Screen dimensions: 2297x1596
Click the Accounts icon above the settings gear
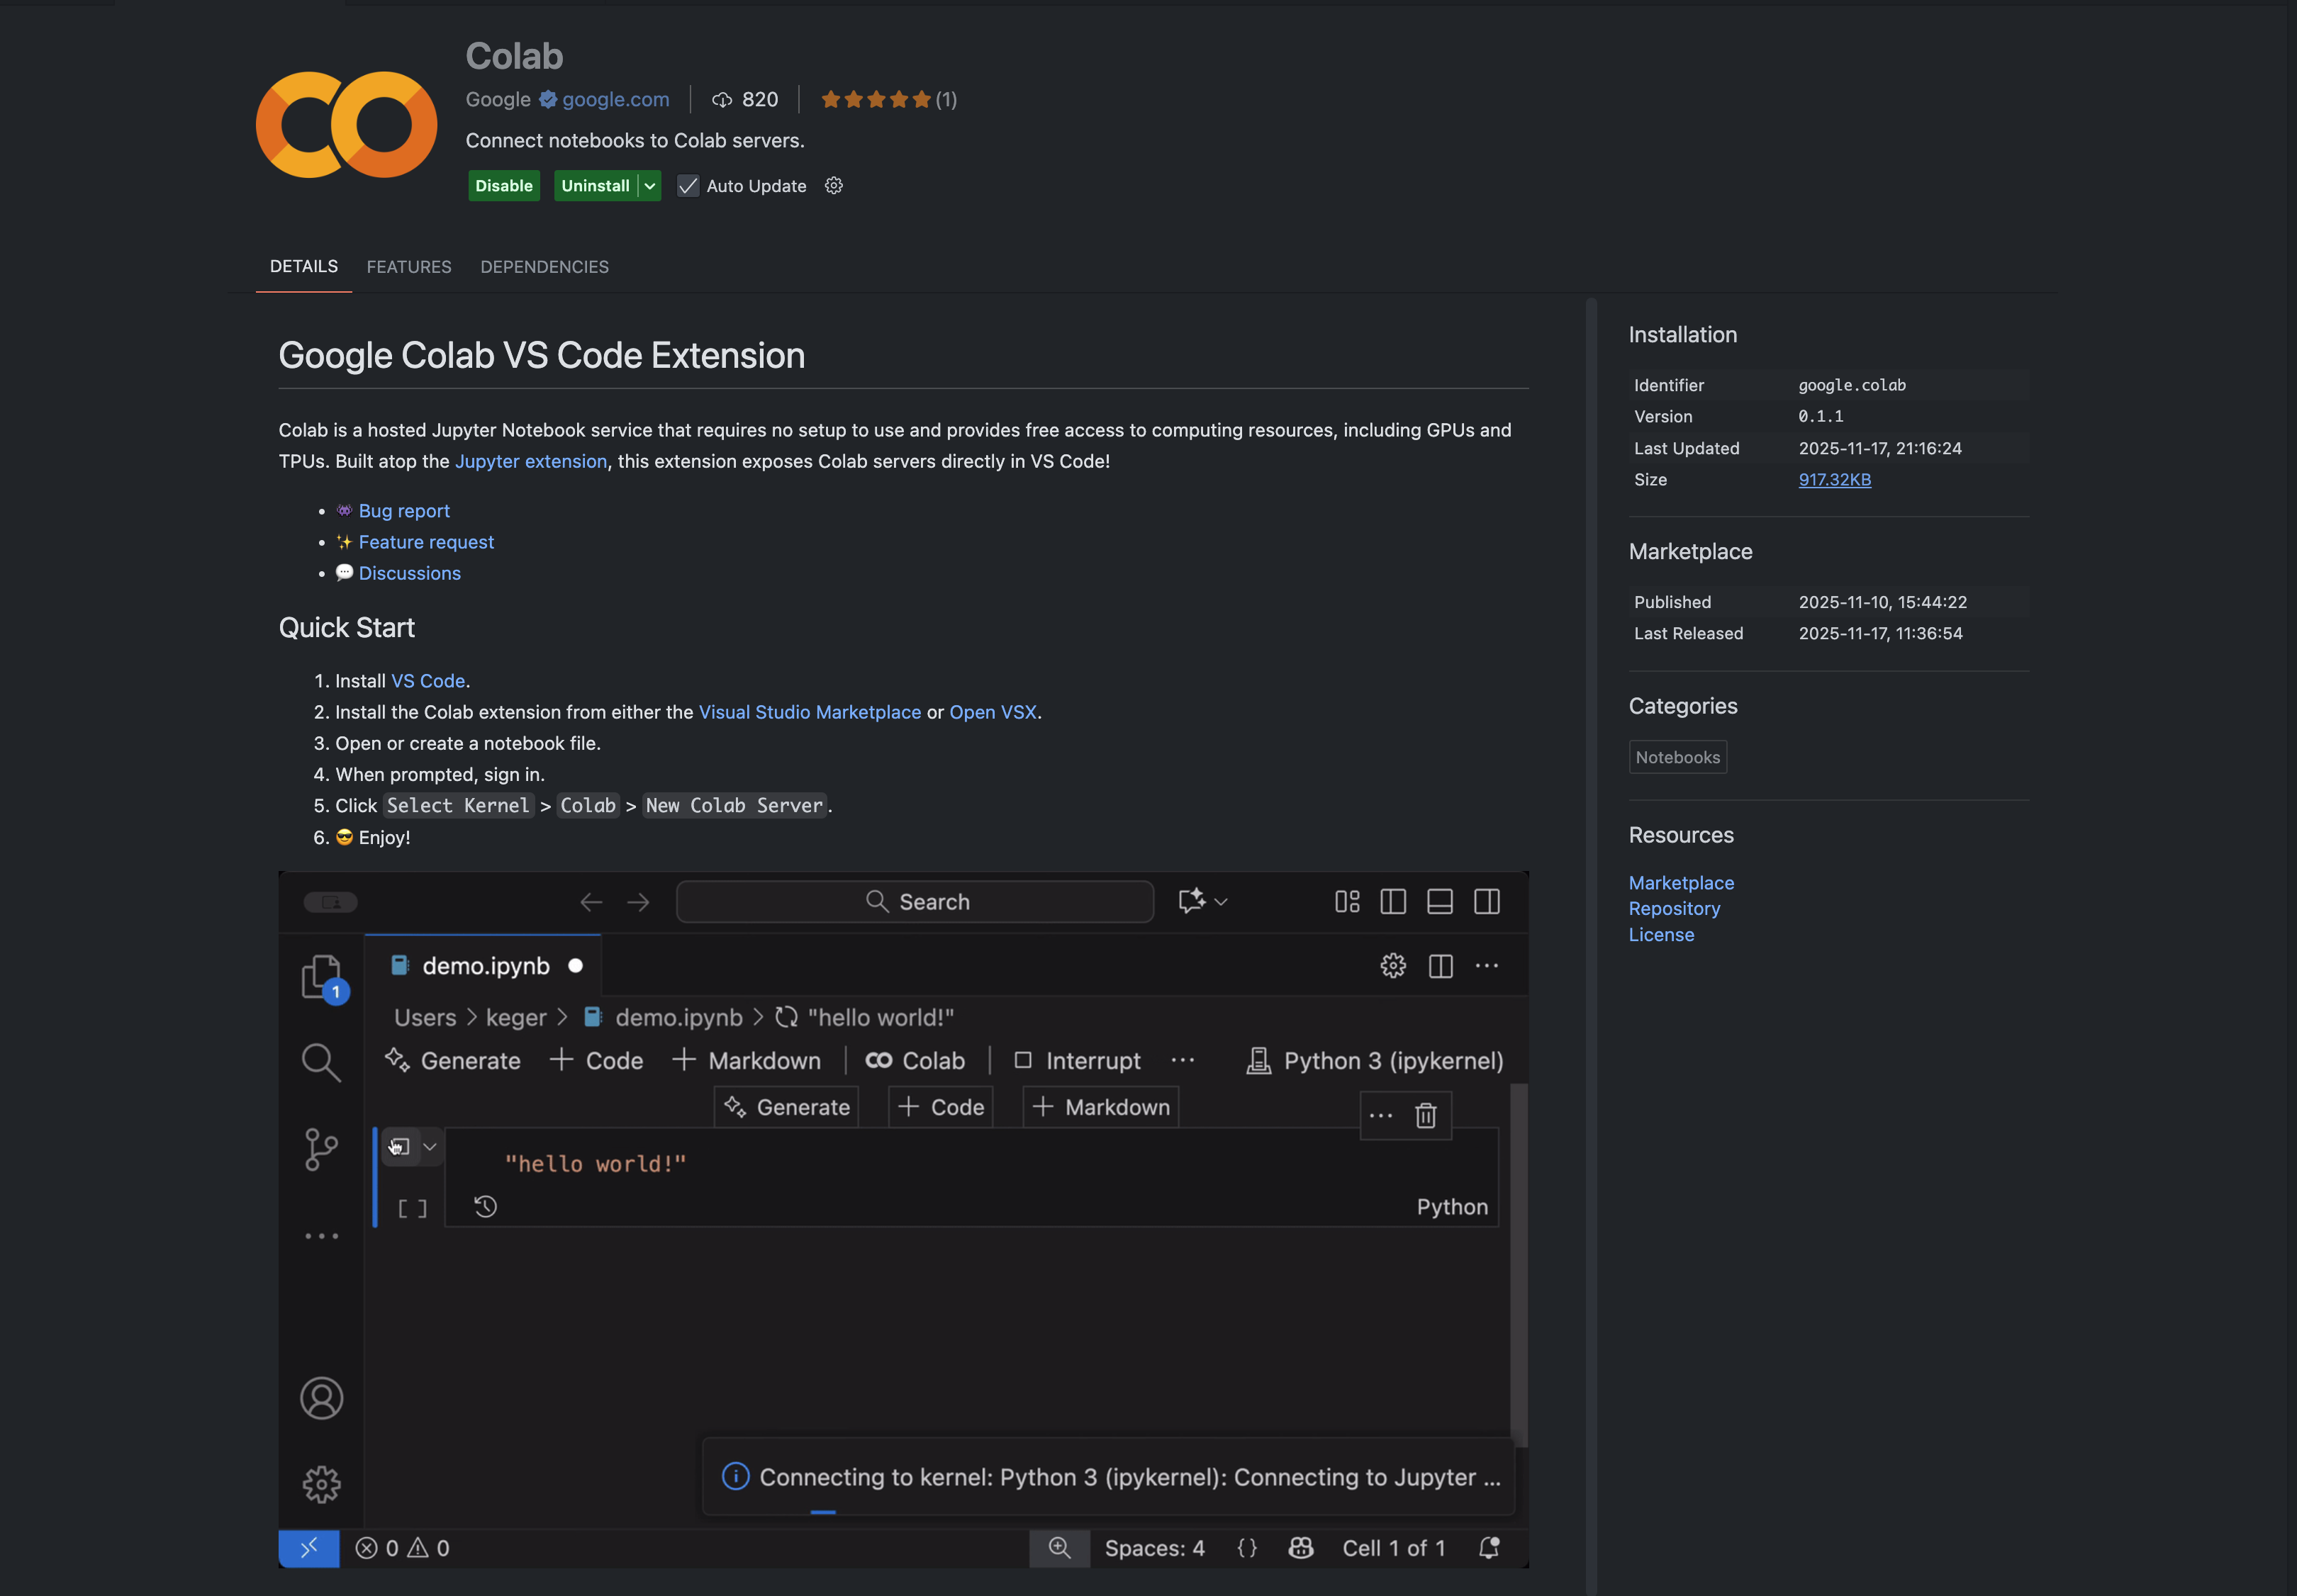[x=321, y=1398]
